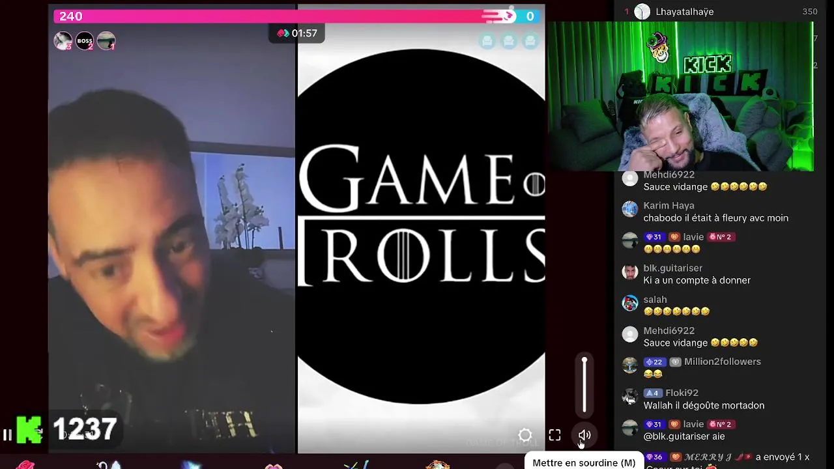834x469 pixels.
Task: Open Floki92's username in the chat
Action: pos(682,393)
